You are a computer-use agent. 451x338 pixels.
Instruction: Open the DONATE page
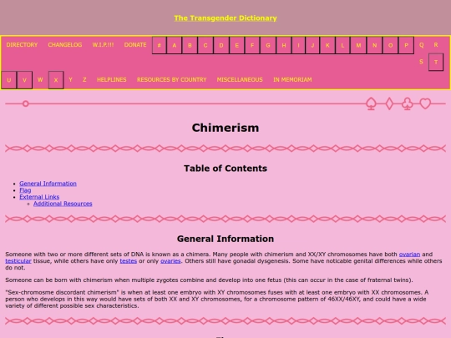[135, 45]
